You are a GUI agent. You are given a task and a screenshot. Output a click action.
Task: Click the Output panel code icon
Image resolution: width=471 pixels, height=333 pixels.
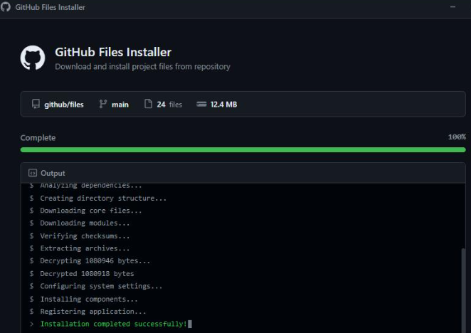[33, 173]
